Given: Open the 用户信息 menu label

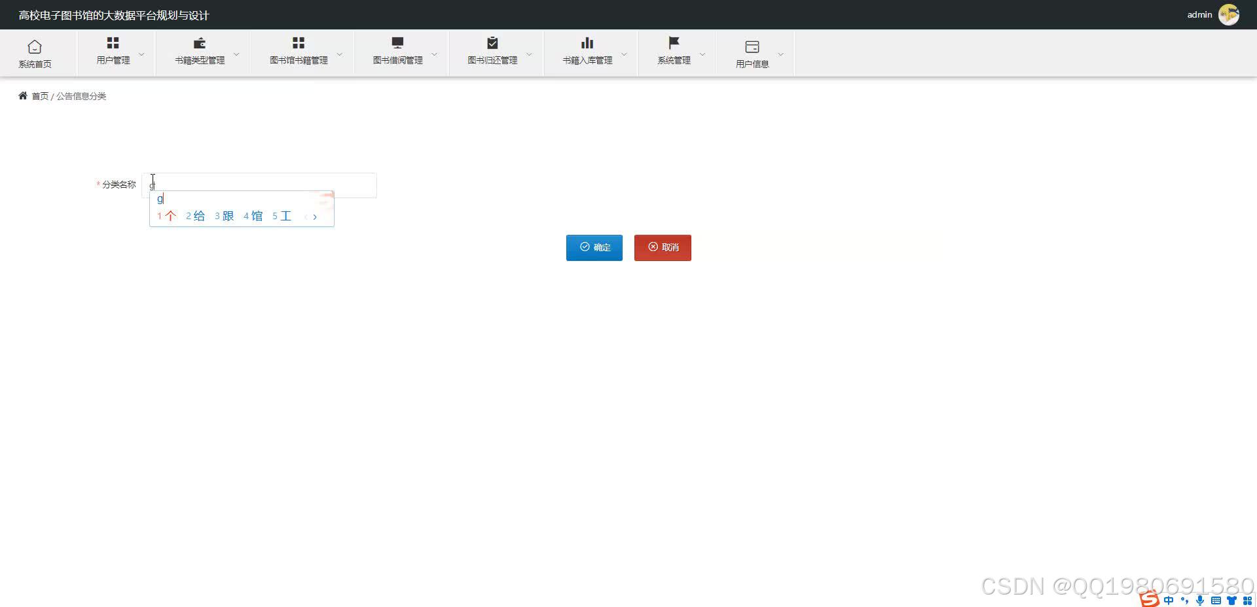Looking at the screenshot, I should coord(752,64).
